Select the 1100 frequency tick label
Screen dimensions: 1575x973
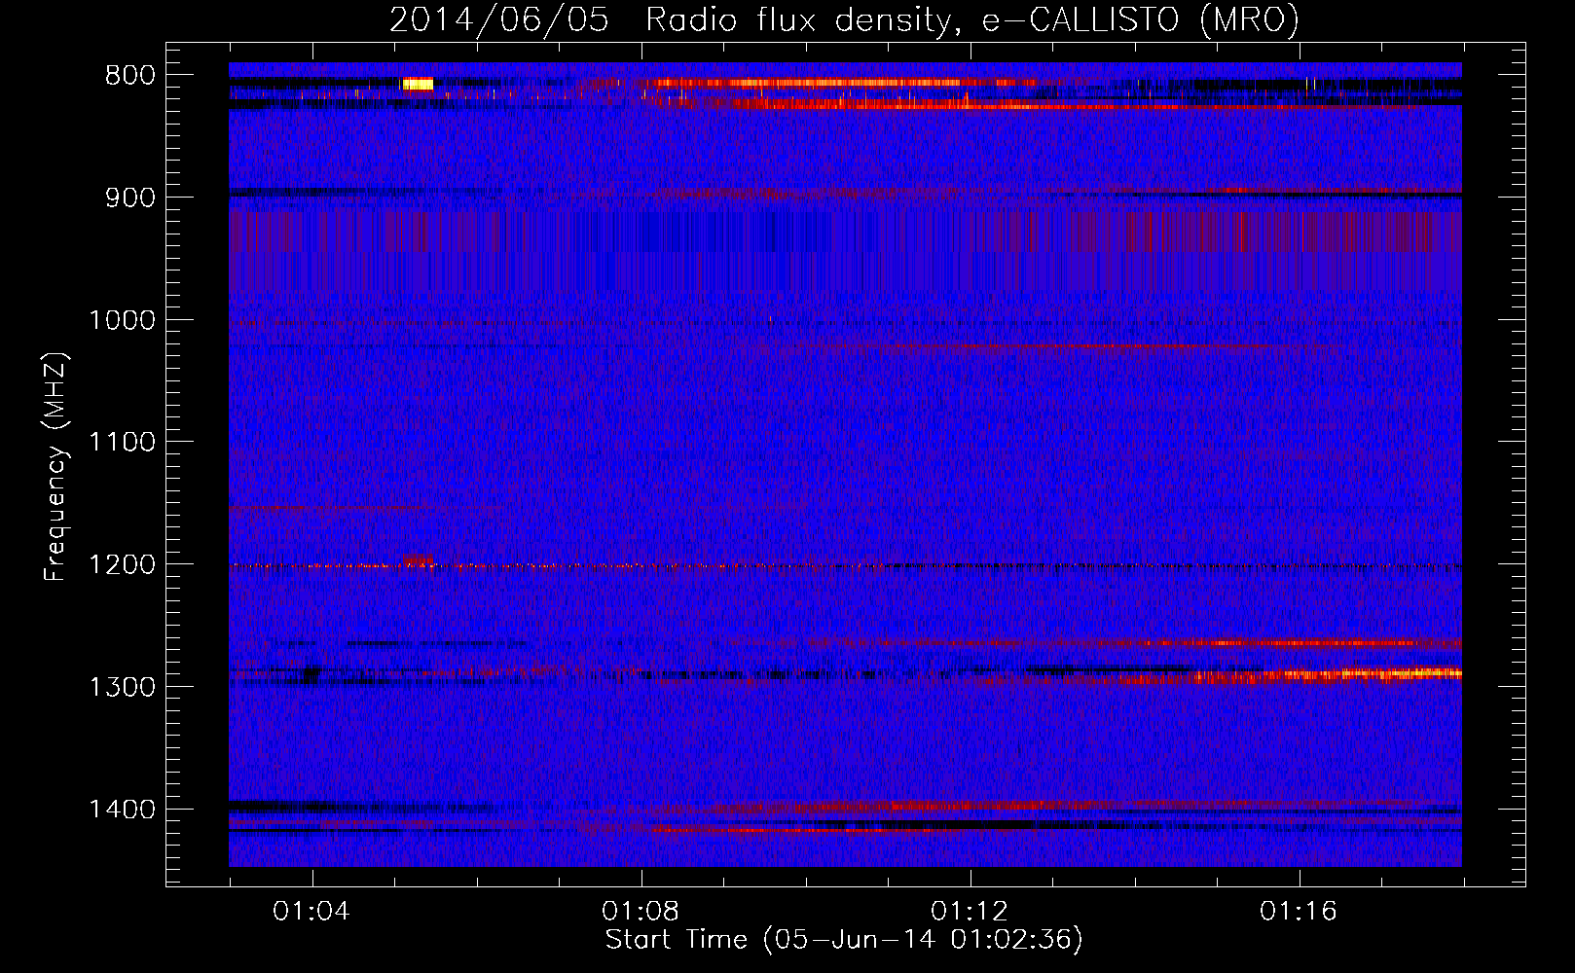click(x=122, y=443)
